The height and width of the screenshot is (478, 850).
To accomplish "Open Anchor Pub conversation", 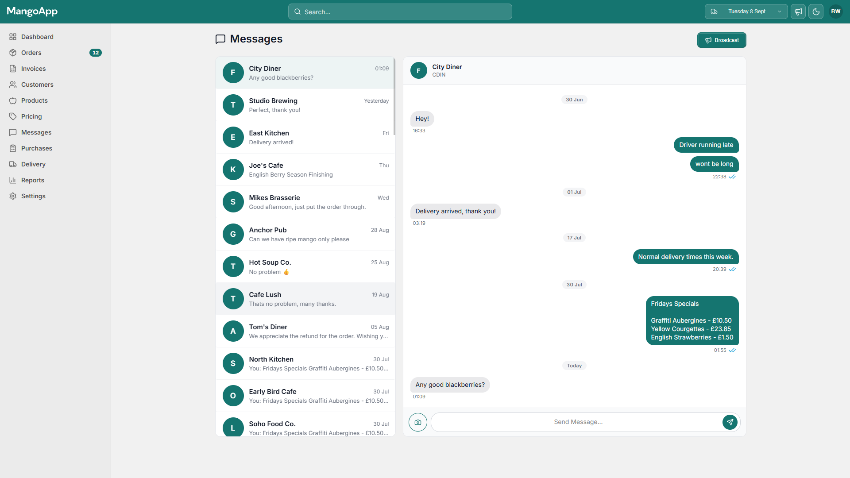I will [305, 234].
